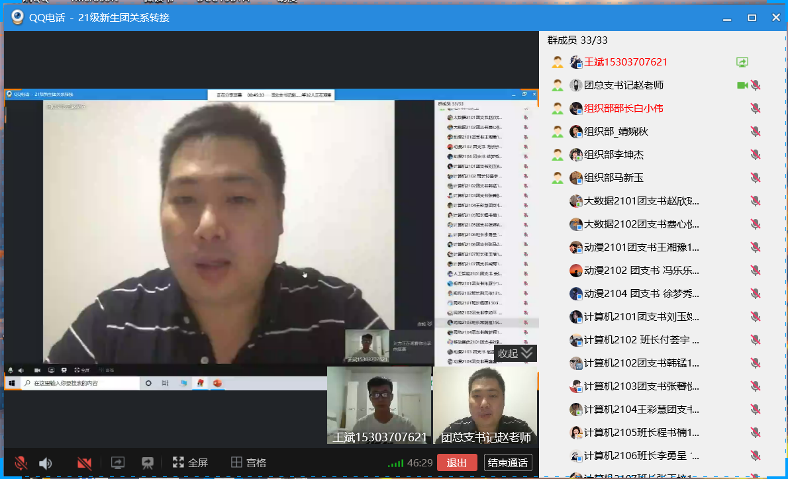The width and height of the screenshot is (788, 479).
Task: Toggle the muted microphone in bottom toolbar
Action: pos(21,463)
